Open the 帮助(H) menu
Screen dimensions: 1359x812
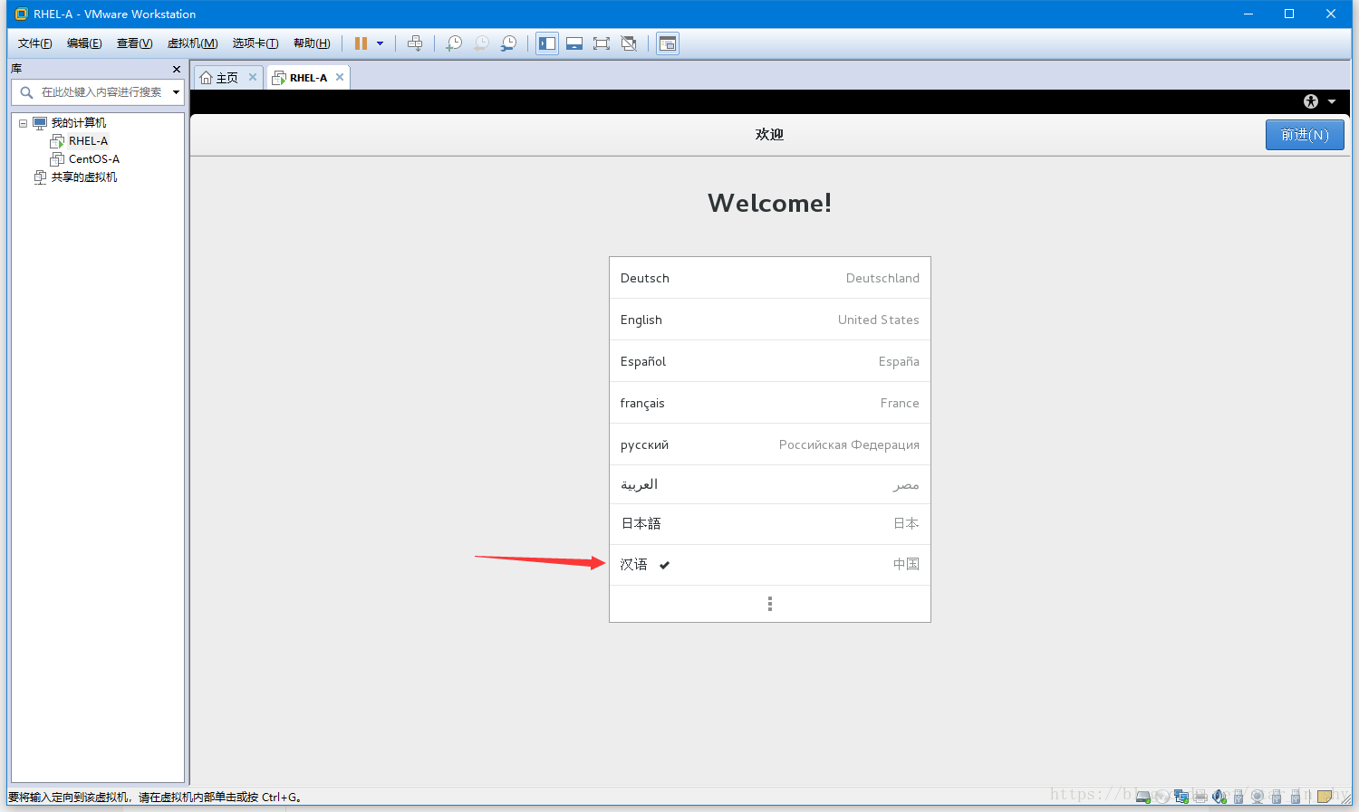click(x=312, y=43)
